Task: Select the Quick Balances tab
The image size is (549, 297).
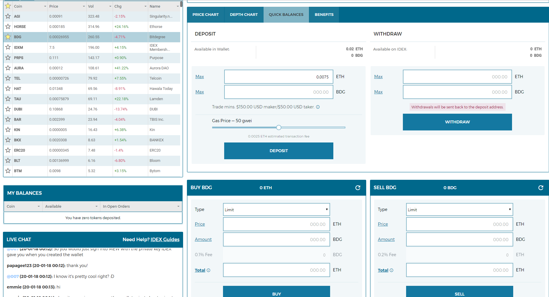Action: click(x=286, y=15)
